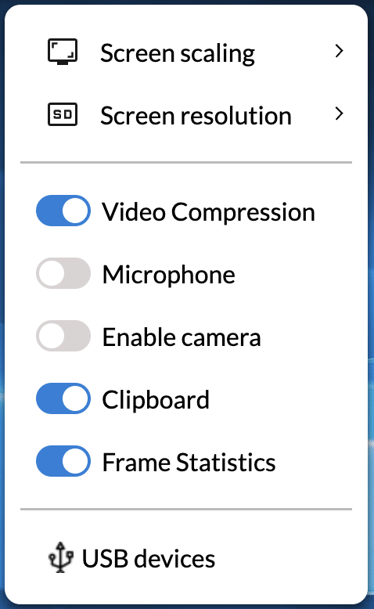The image size is (374, 609).
Task: Click the Clipboard label text
Action: [156, 400]
